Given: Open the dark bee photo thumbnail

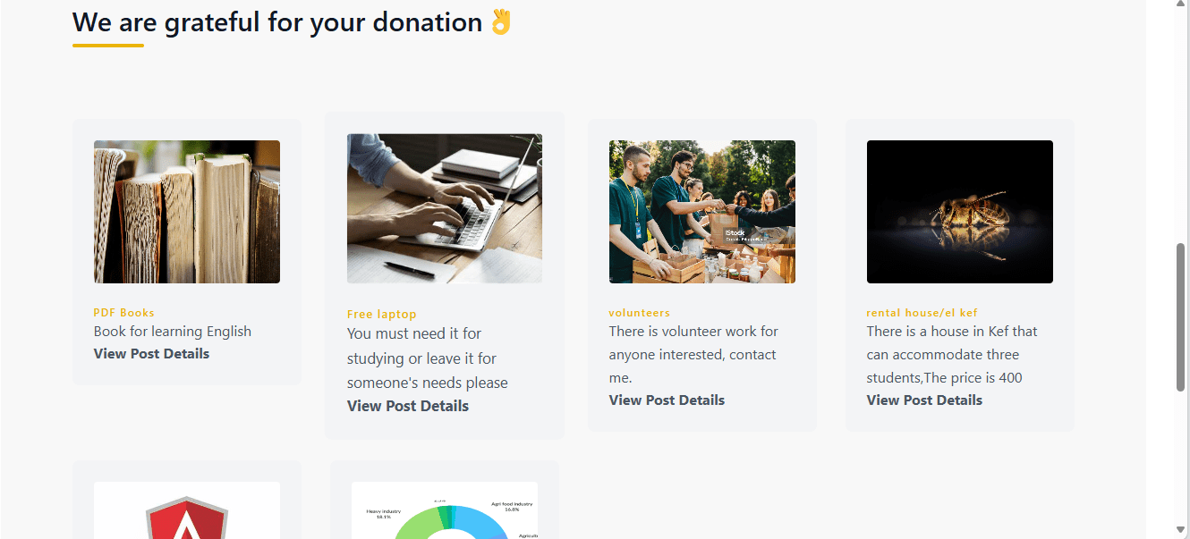Looking at the screenshot, I should point(960,212).
